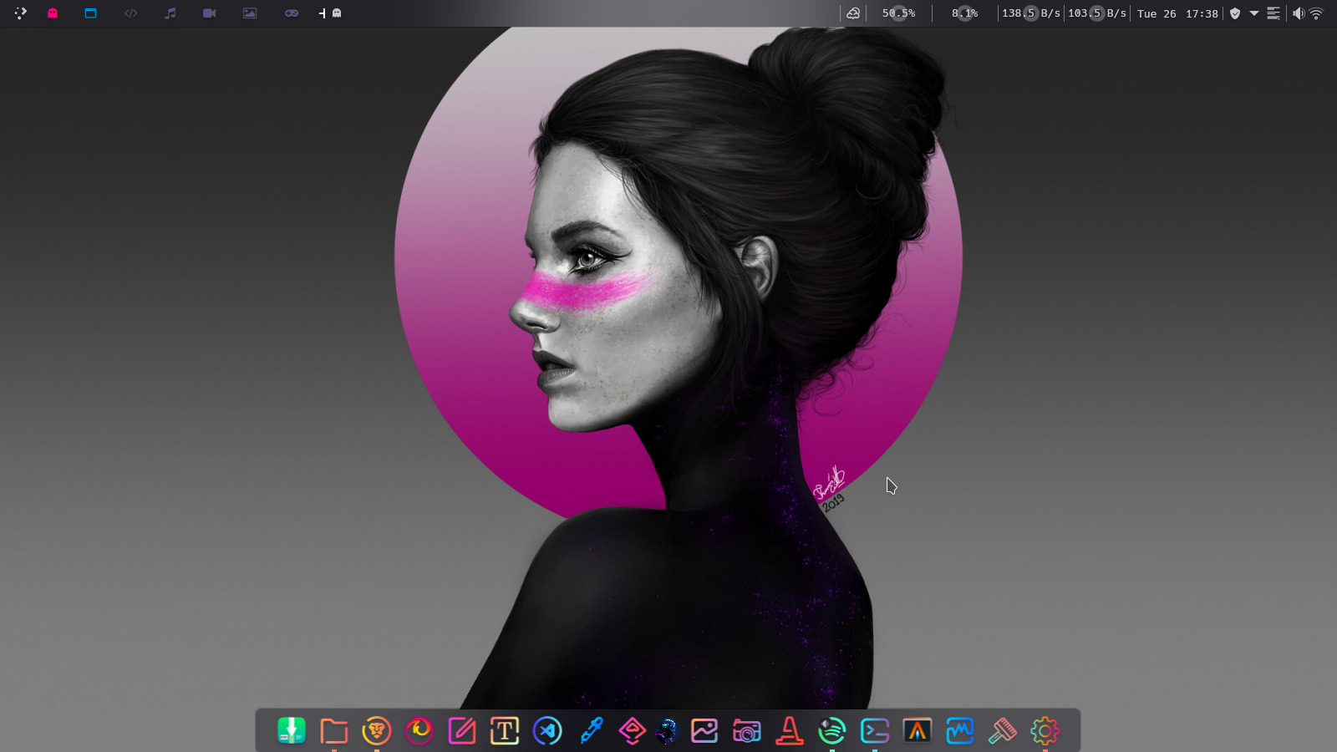Screen dimensions: 1337x752
Task: Switch to the picture workspace
Action: [x=250, y=13]
